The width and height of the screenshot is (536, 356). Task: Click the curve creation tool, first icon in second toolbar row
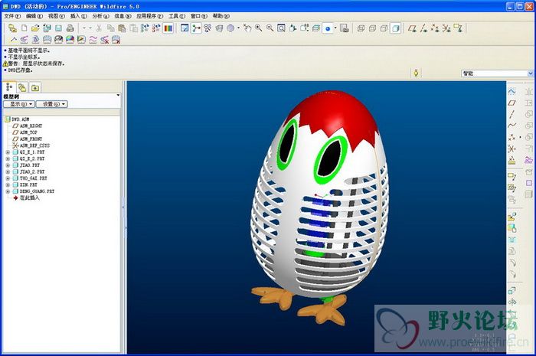click(x=13, y=40)
